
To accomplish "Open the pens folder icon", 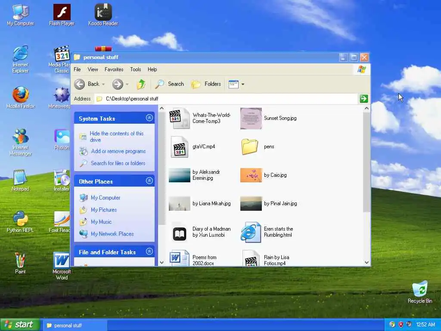I will tap(250, 147).
